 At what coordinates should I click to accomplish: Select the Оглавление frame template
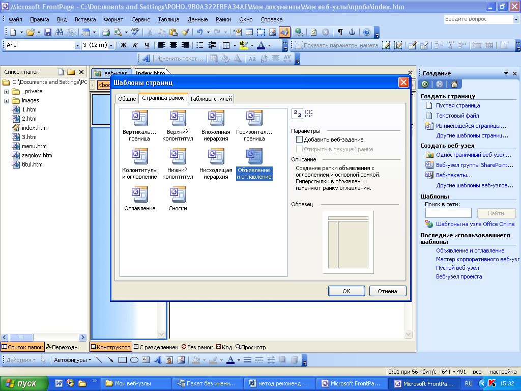[139, 199]
